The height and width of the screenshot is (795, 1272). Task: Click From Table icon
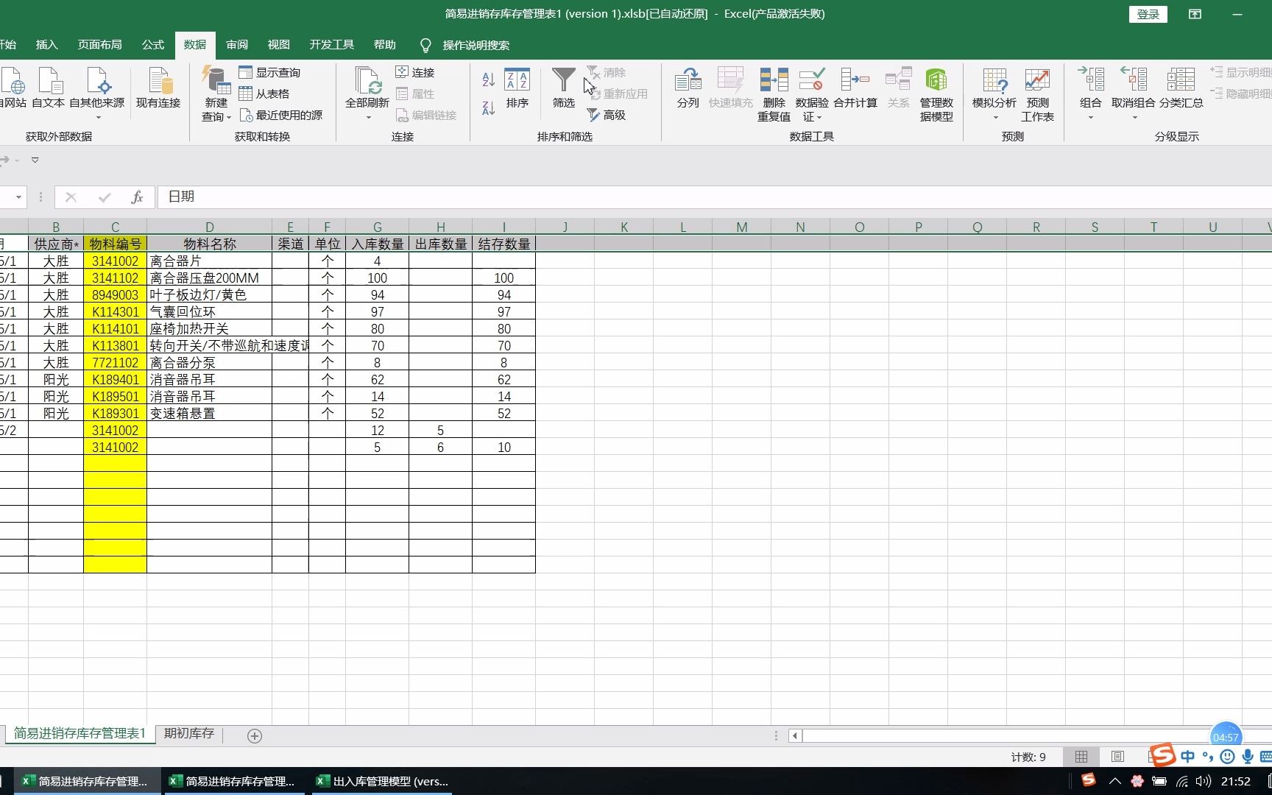pyautogui.click(x=246, y=93)
